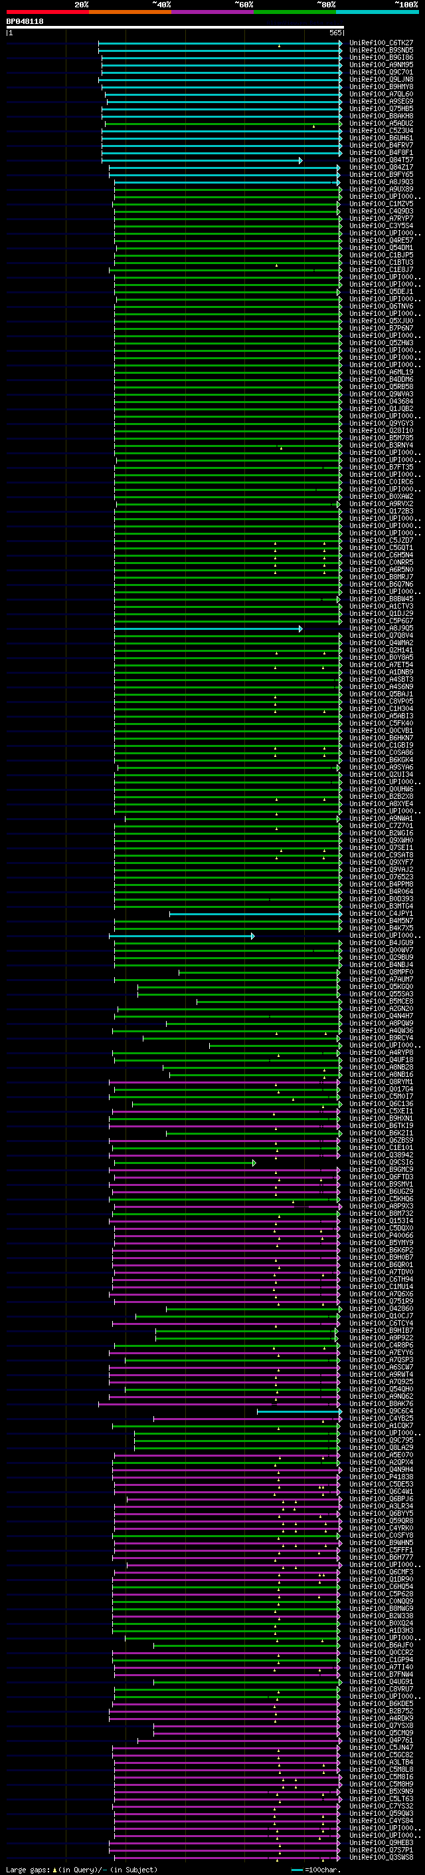This screenshot has width=425, height=1875.
Task: Open hit UniRef100_Q9LJN8
Action: click(381, 79)
